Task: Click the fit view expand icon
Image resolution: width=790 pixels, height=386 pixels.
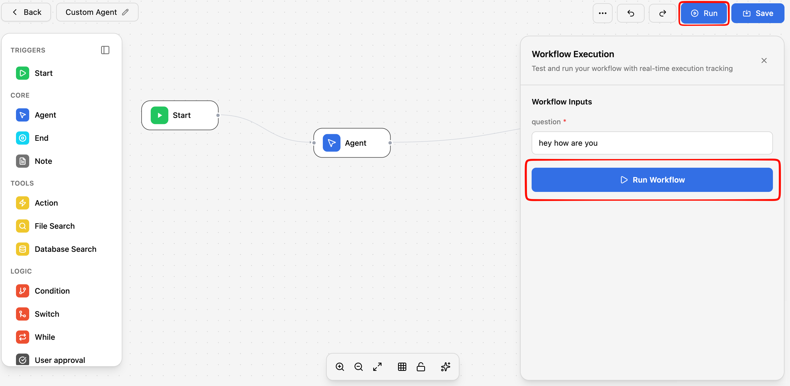Action: click(377, 366)
